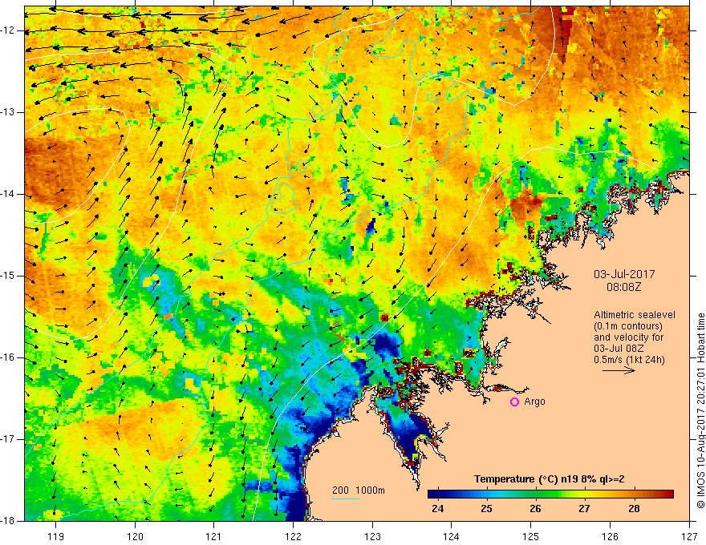Click longitude axis label '123'
The width and height of the screenshot is (706, 545).
pyautogui.click(x=372, y=536)
